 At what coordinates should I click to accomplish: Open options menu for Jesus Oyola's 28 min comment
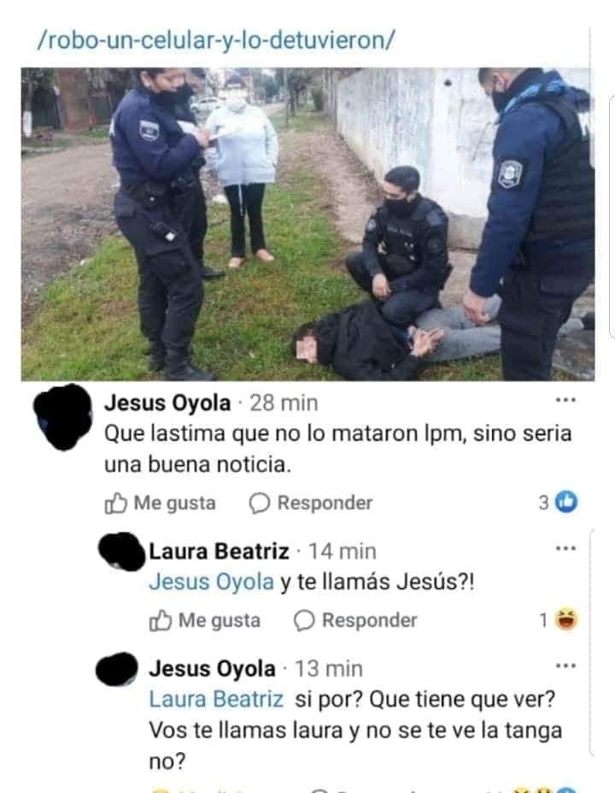coord(566,400)
